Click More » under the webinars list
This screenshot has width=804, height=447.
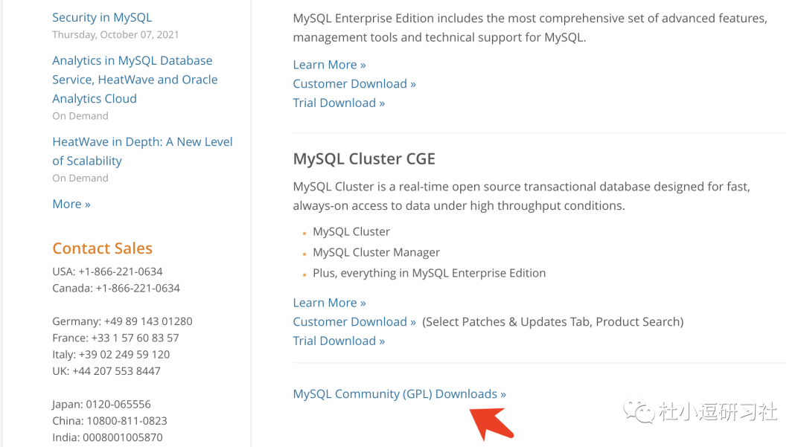tap(71, 204)
